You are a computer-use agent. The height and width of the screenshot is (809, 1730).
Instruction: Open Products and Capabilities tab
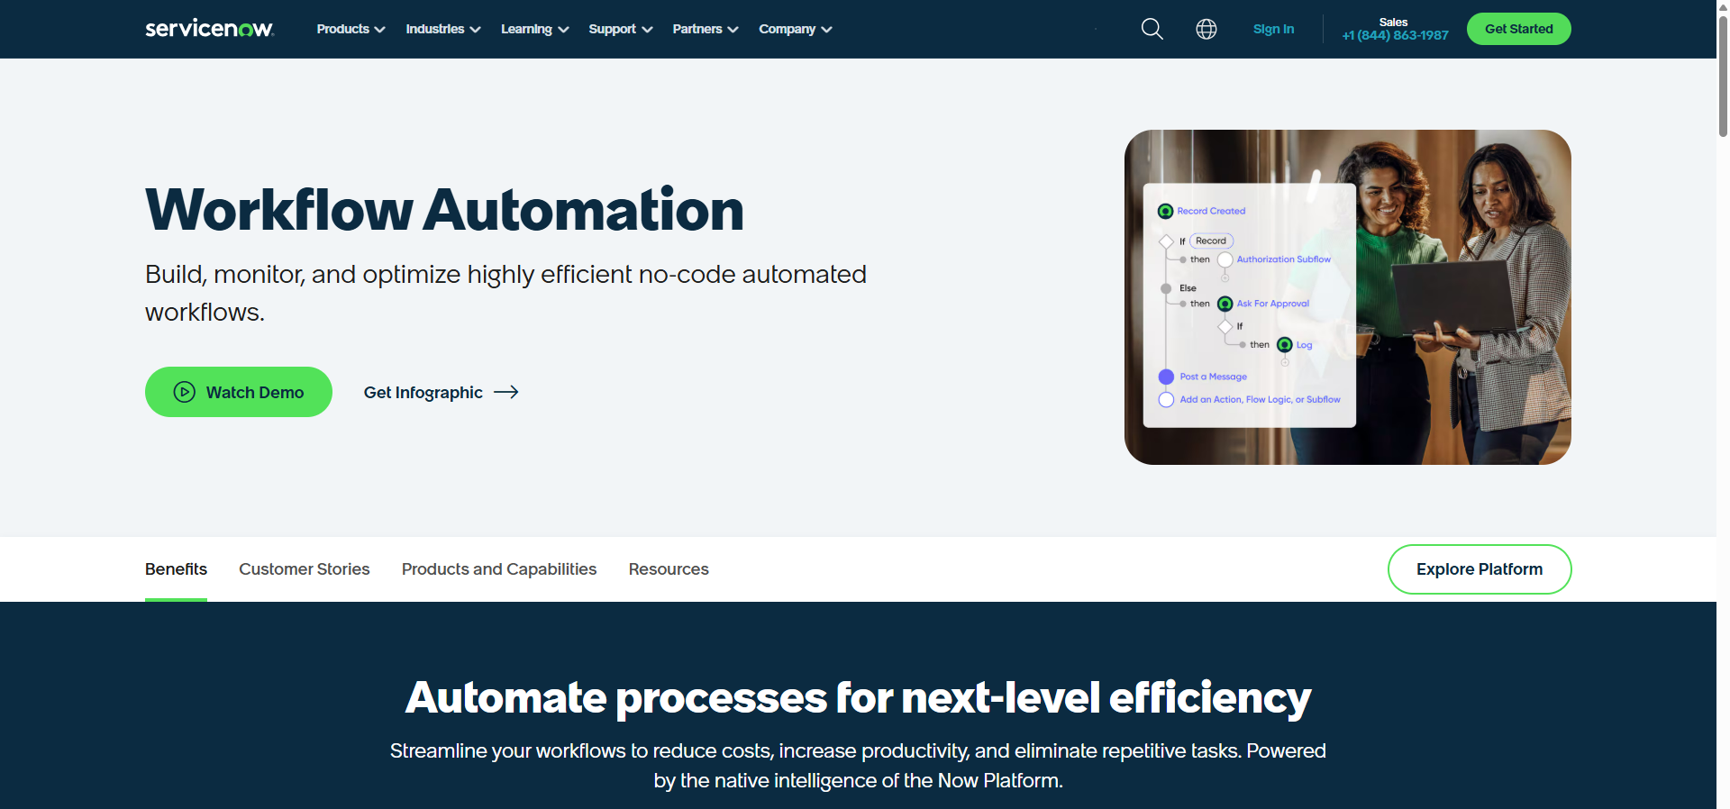(499, 569)
